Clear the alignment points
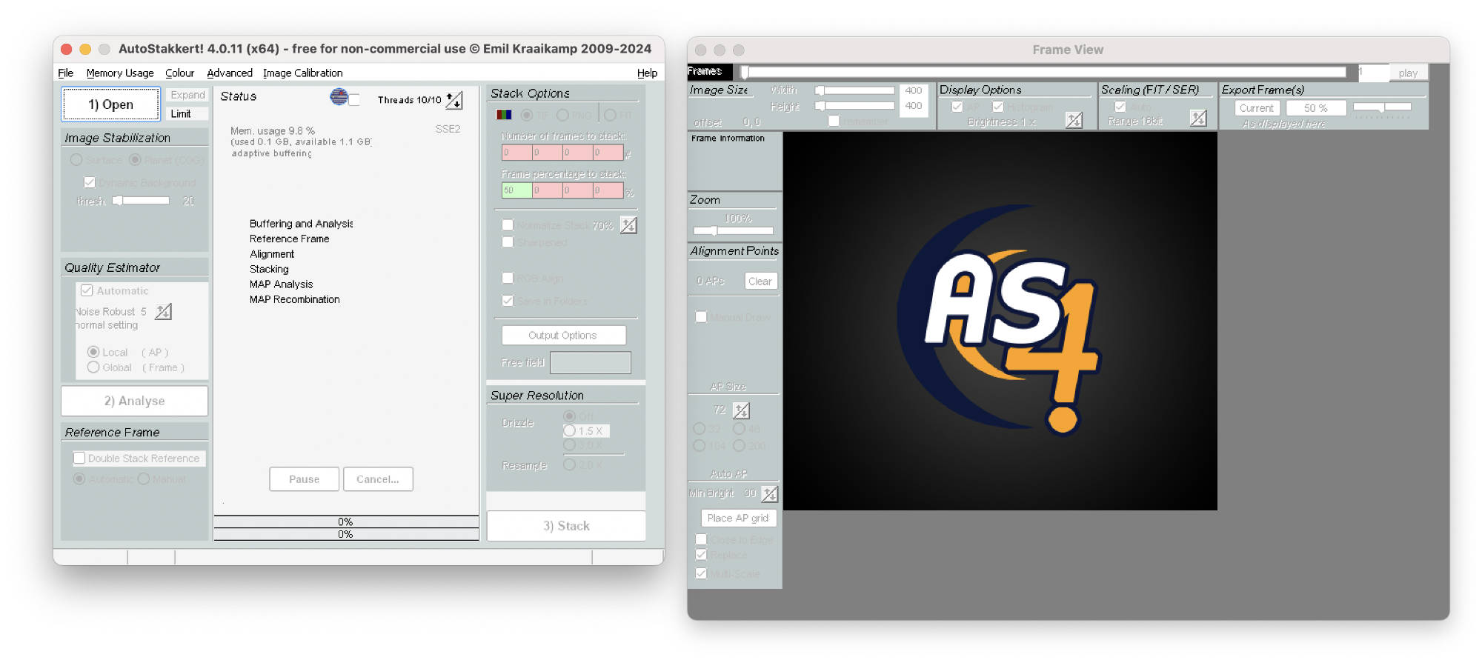Image resolution: width=1482 pixels, height=660 pixels. coord(760,281)
